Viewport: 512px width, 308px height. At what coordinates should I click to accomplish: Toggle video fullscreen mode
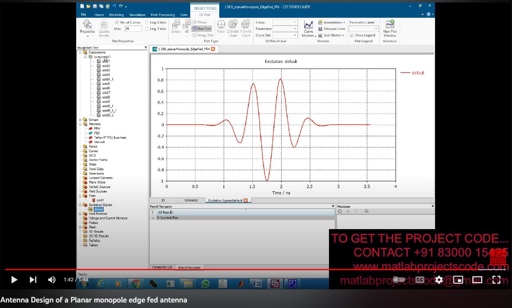(496, 280)
